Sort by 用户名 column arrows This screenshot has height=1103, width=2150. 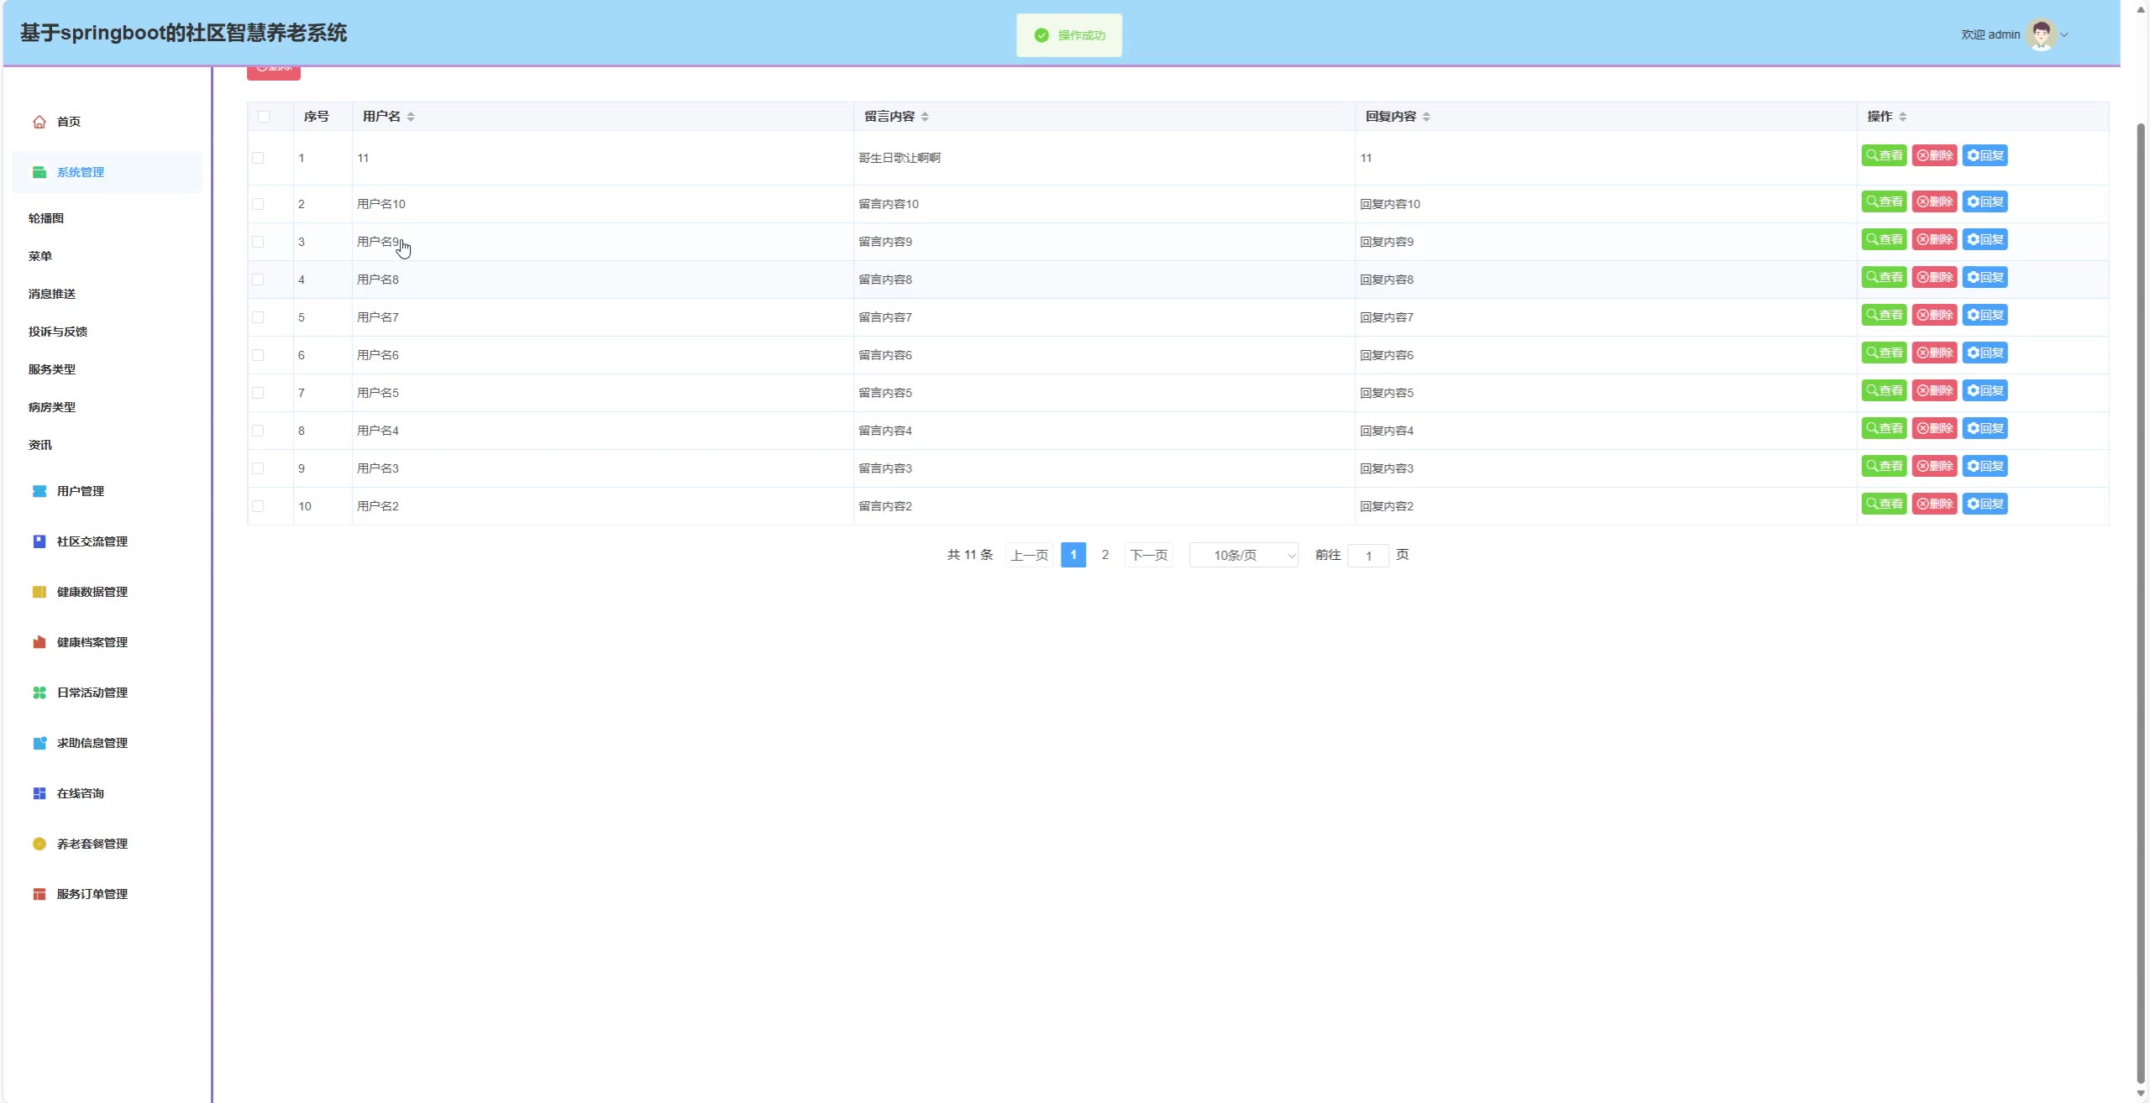pos(411,117)
